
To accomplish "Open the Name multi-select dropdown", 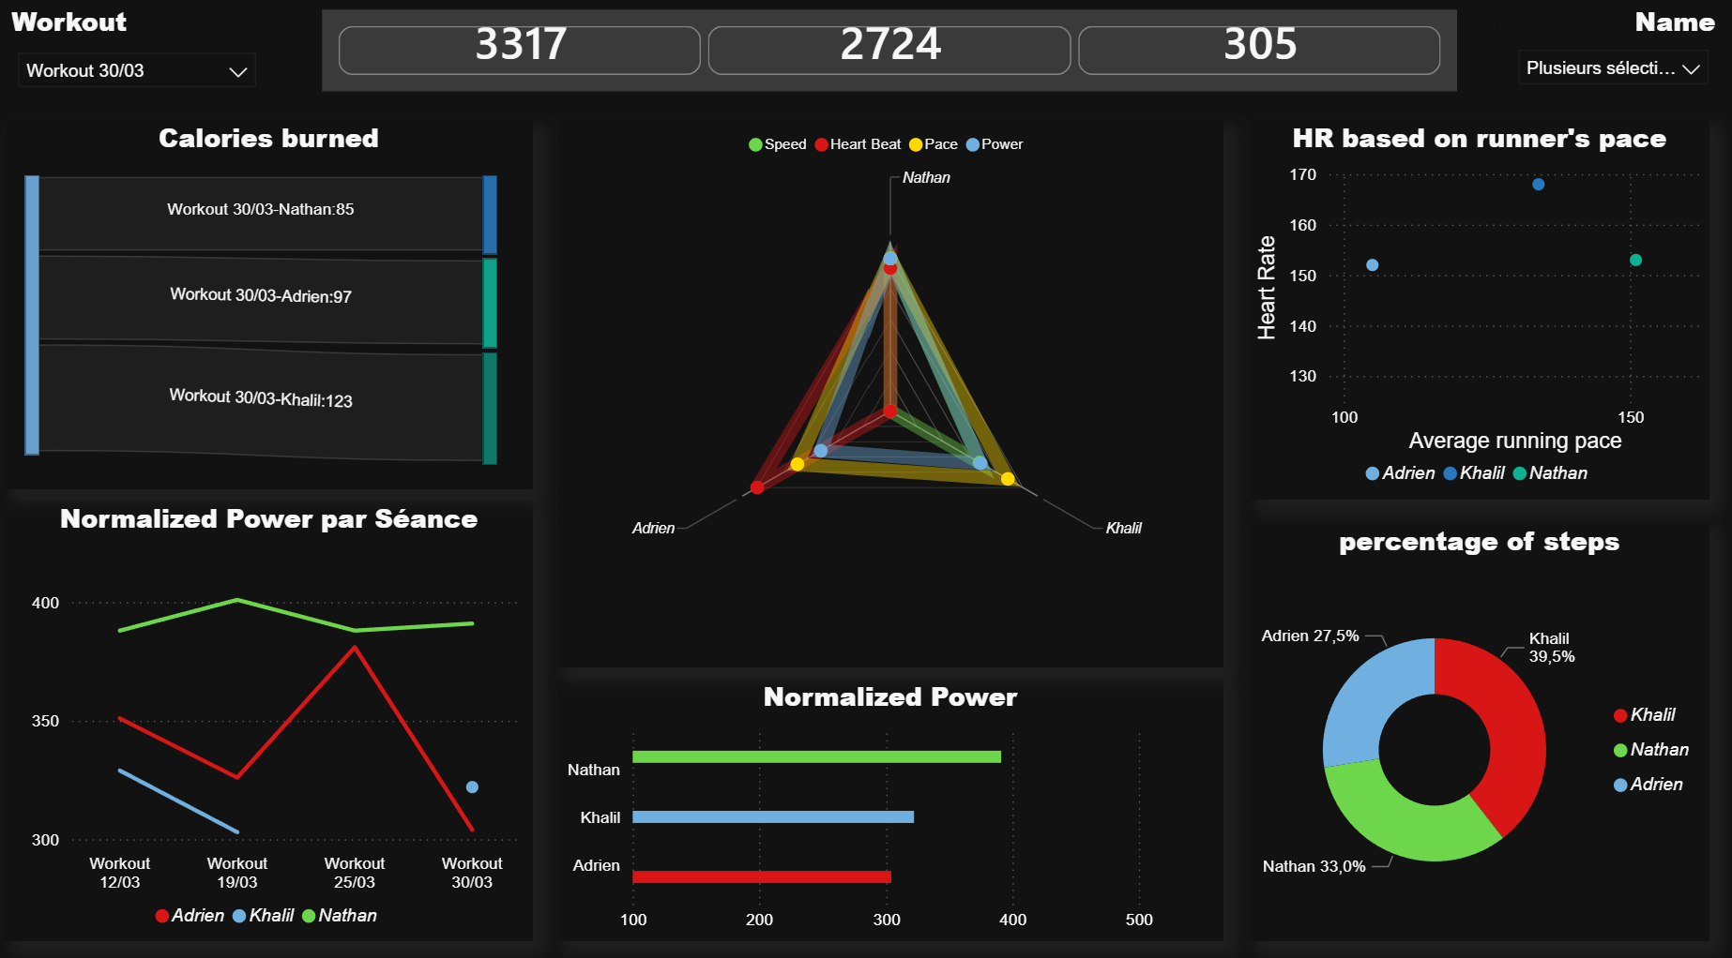I will 1612,67.
